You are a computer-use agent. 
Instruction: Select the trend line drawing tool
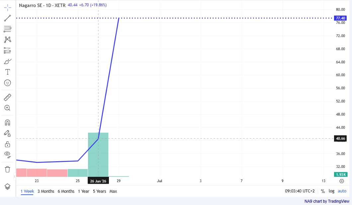click(7, 18)
